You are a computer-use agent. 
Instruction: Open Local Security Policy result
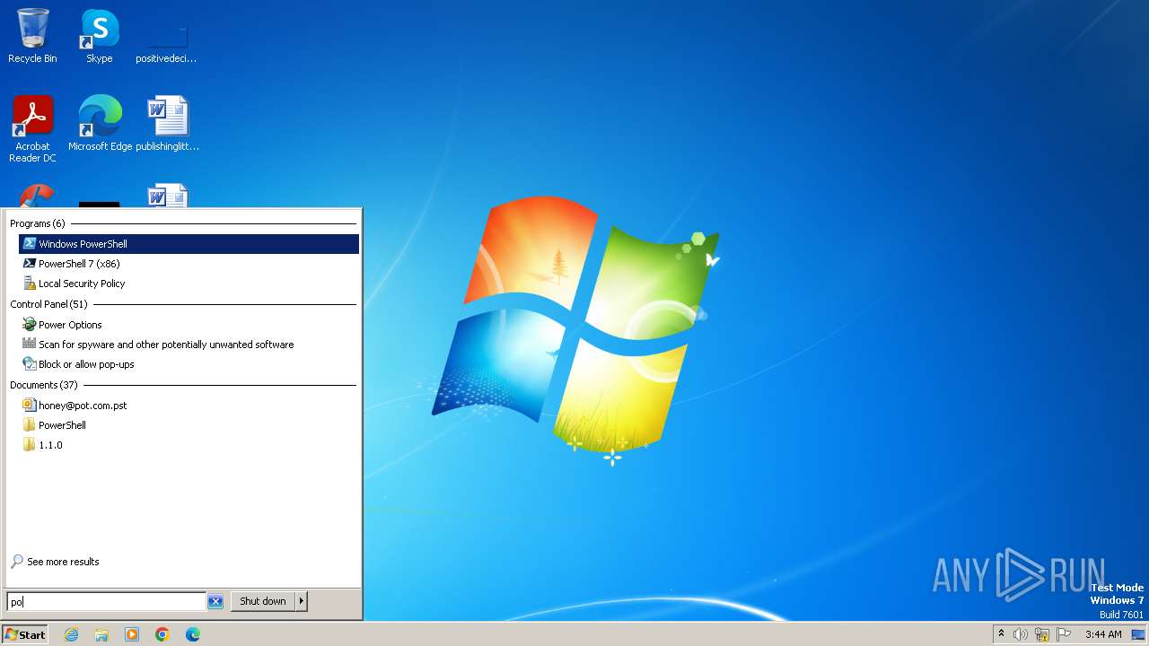tap(189, 284)
